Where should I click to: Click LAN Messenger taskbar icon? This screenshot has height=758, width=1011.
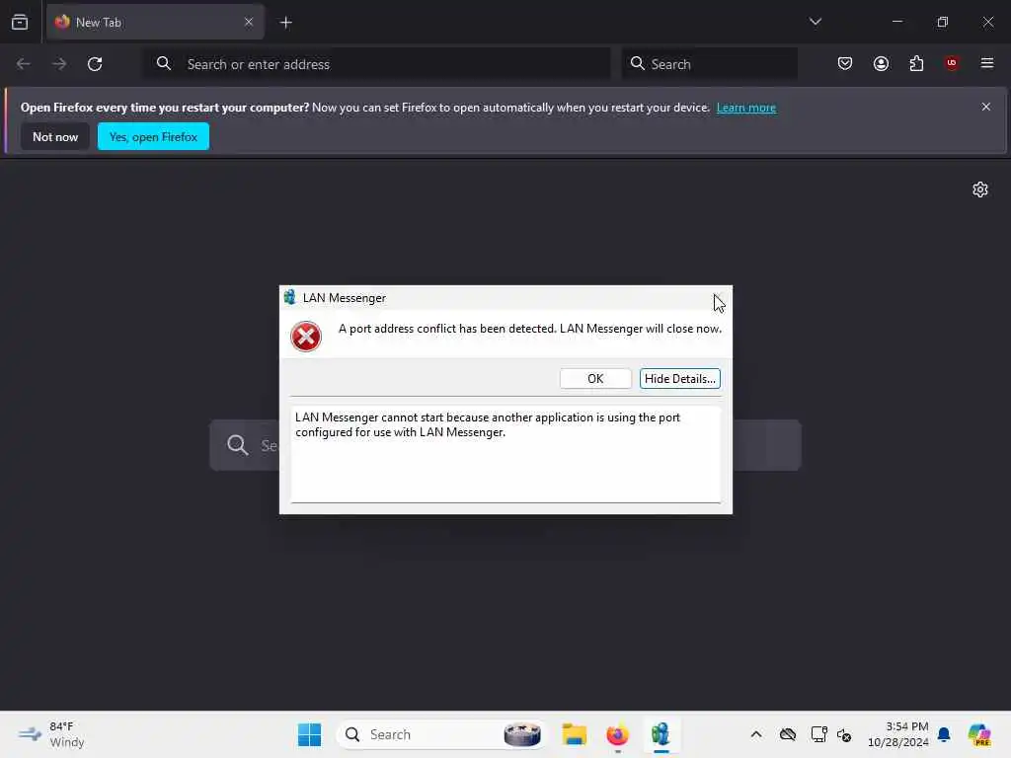coord(661,734)
